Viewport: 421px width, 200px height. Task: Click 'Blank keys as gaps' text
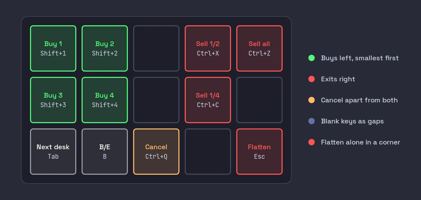pyautogui.click(x=352, y=121)
